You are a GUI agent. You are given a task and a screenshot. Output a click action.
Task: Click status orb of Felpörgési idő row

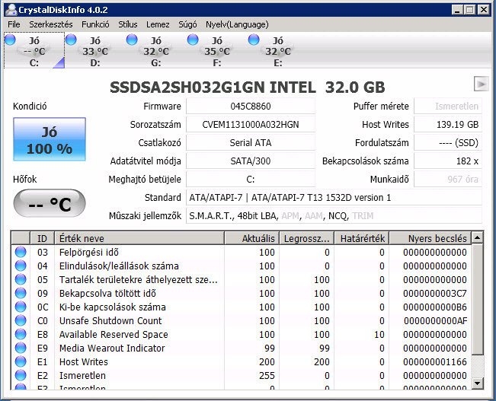tap(21, 252)
